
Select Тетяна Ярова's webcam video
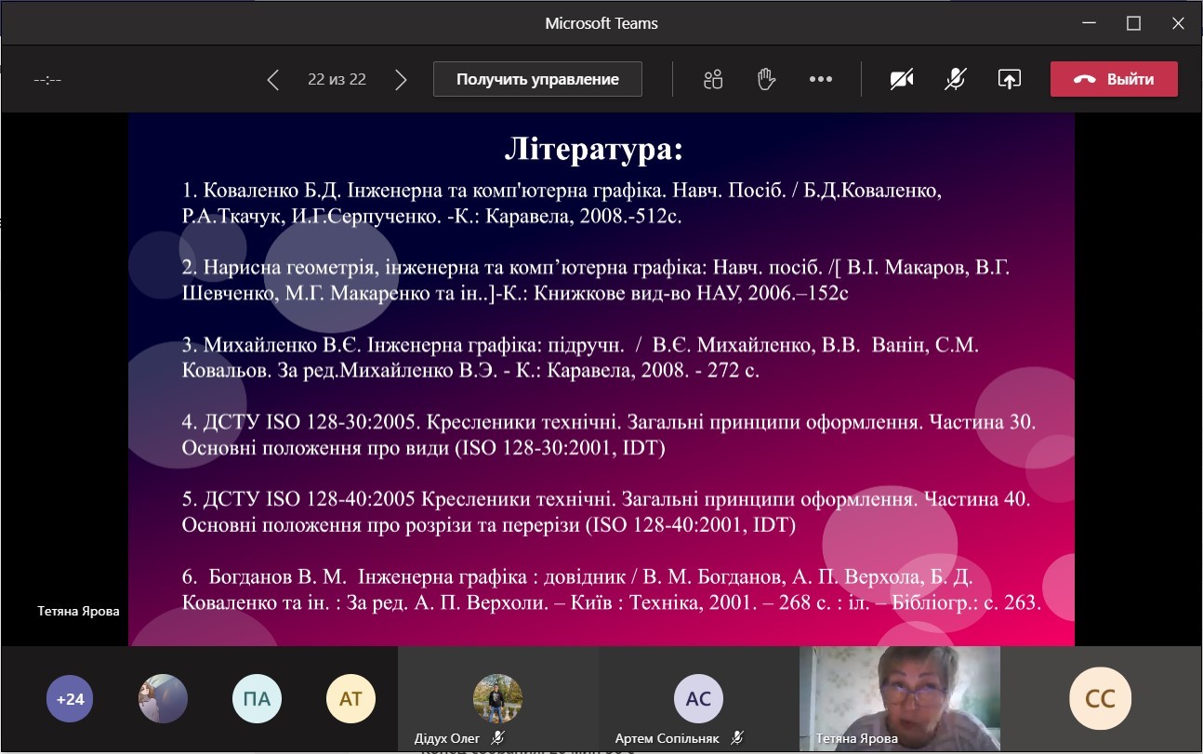900,699
